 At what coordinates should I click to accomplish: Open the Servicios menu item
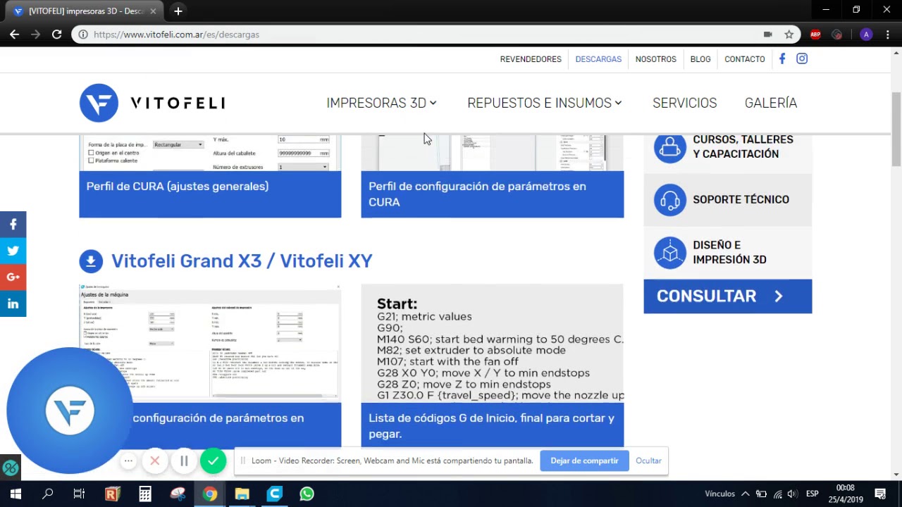pyautogui.click(x=684, y=103)
